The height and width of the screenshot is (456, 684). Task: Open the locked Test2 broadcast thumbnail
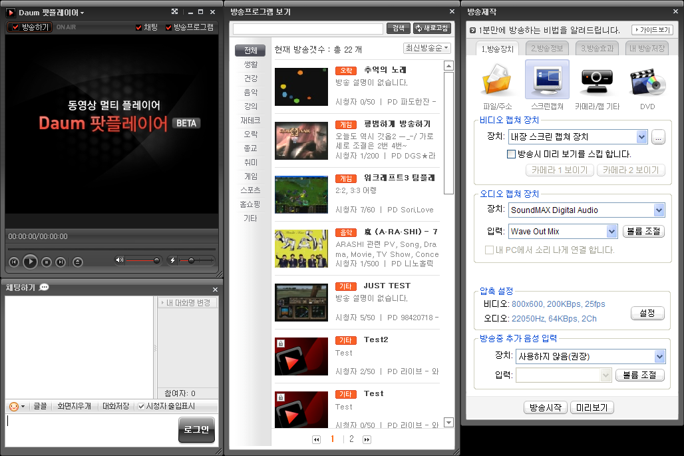click(301, 357)
